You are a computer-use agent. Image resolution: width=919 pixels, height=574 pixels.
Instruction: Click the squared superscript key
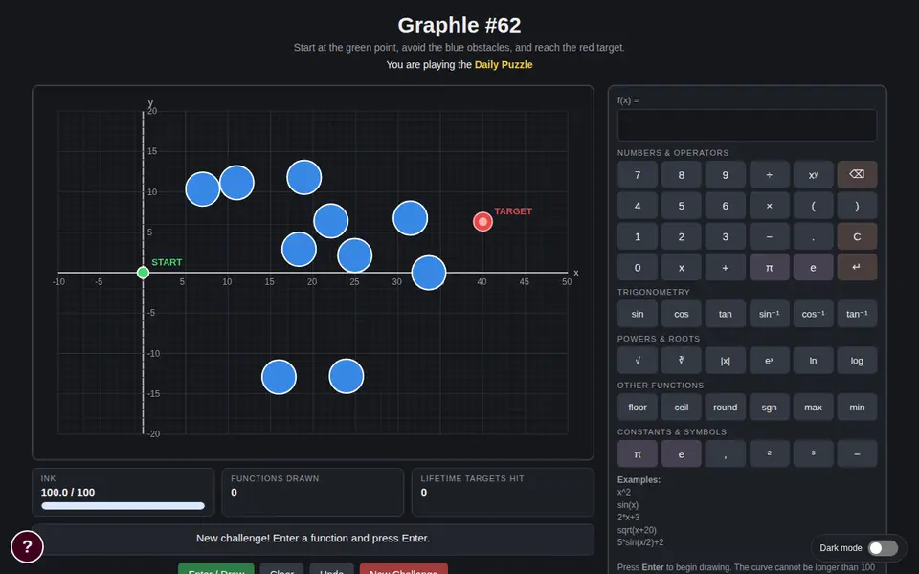pos(769,453)
